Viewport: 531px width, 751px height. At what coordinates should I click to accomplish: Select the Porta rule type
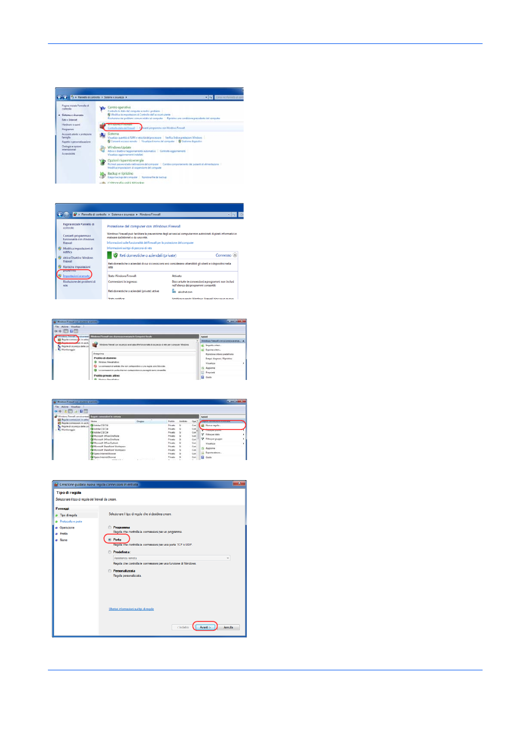pos(110,540)
